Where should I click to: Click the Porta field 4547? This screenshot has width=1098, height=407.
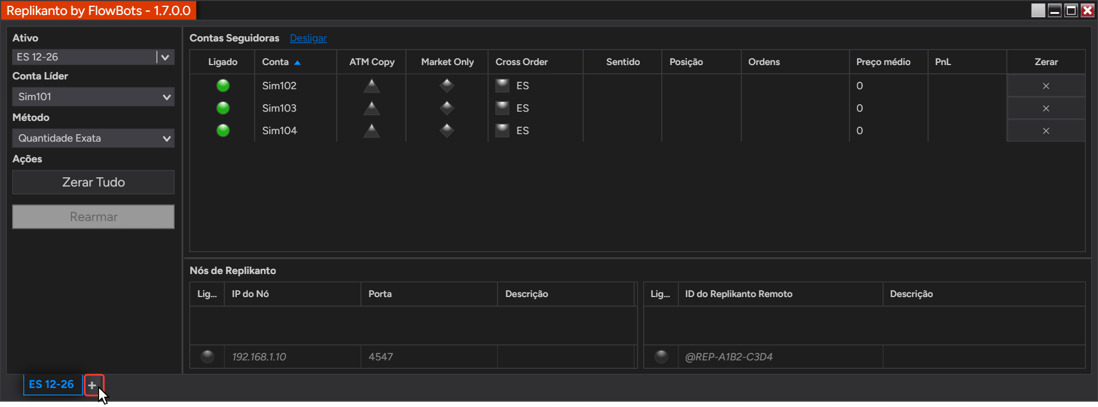(429, 357)
